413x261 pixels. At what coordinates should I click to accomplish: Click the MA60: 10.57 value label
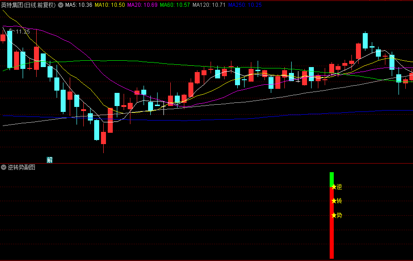(175, 5)
